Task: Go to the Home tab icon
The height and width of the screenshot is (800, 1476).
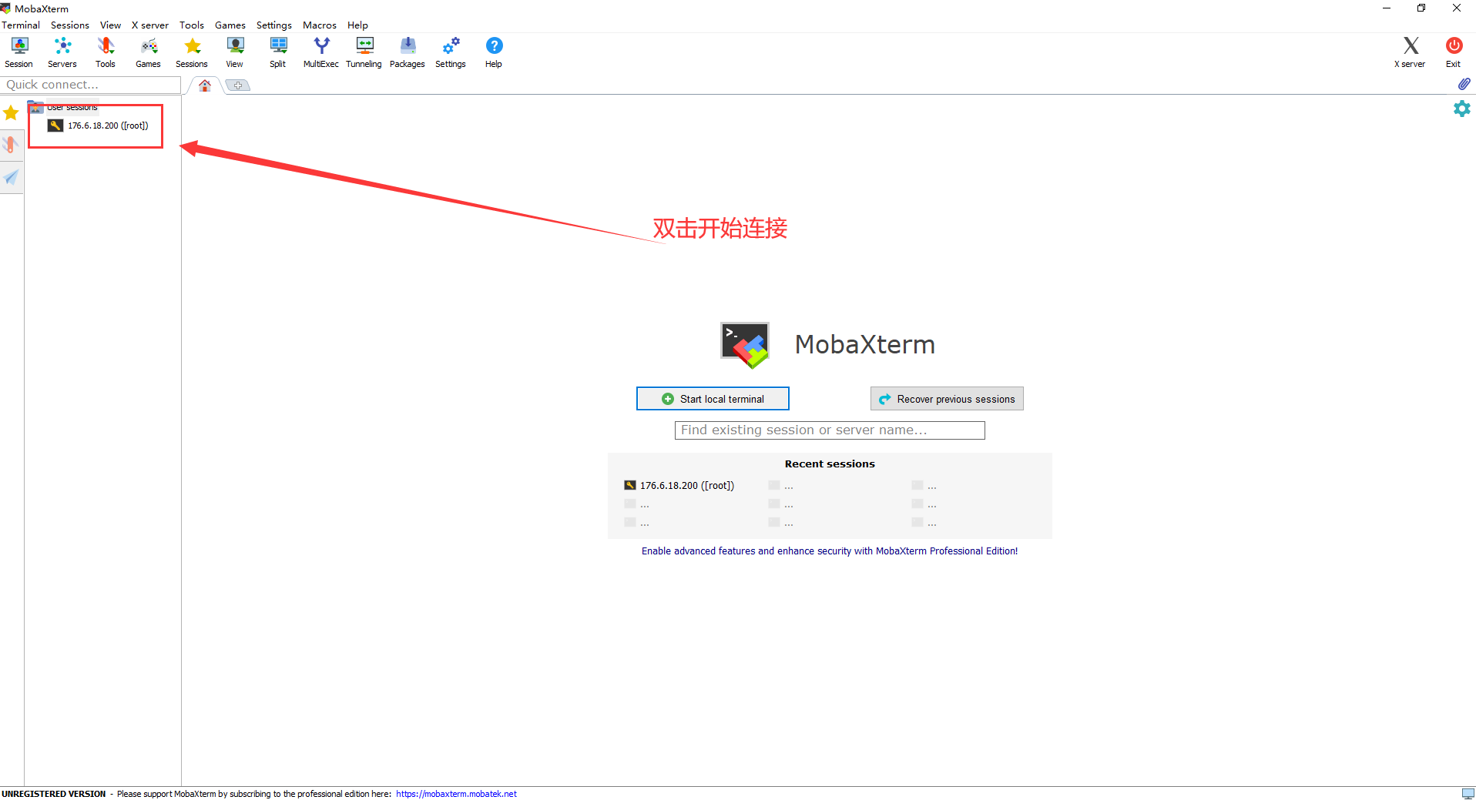Action: tap(205, 85)
